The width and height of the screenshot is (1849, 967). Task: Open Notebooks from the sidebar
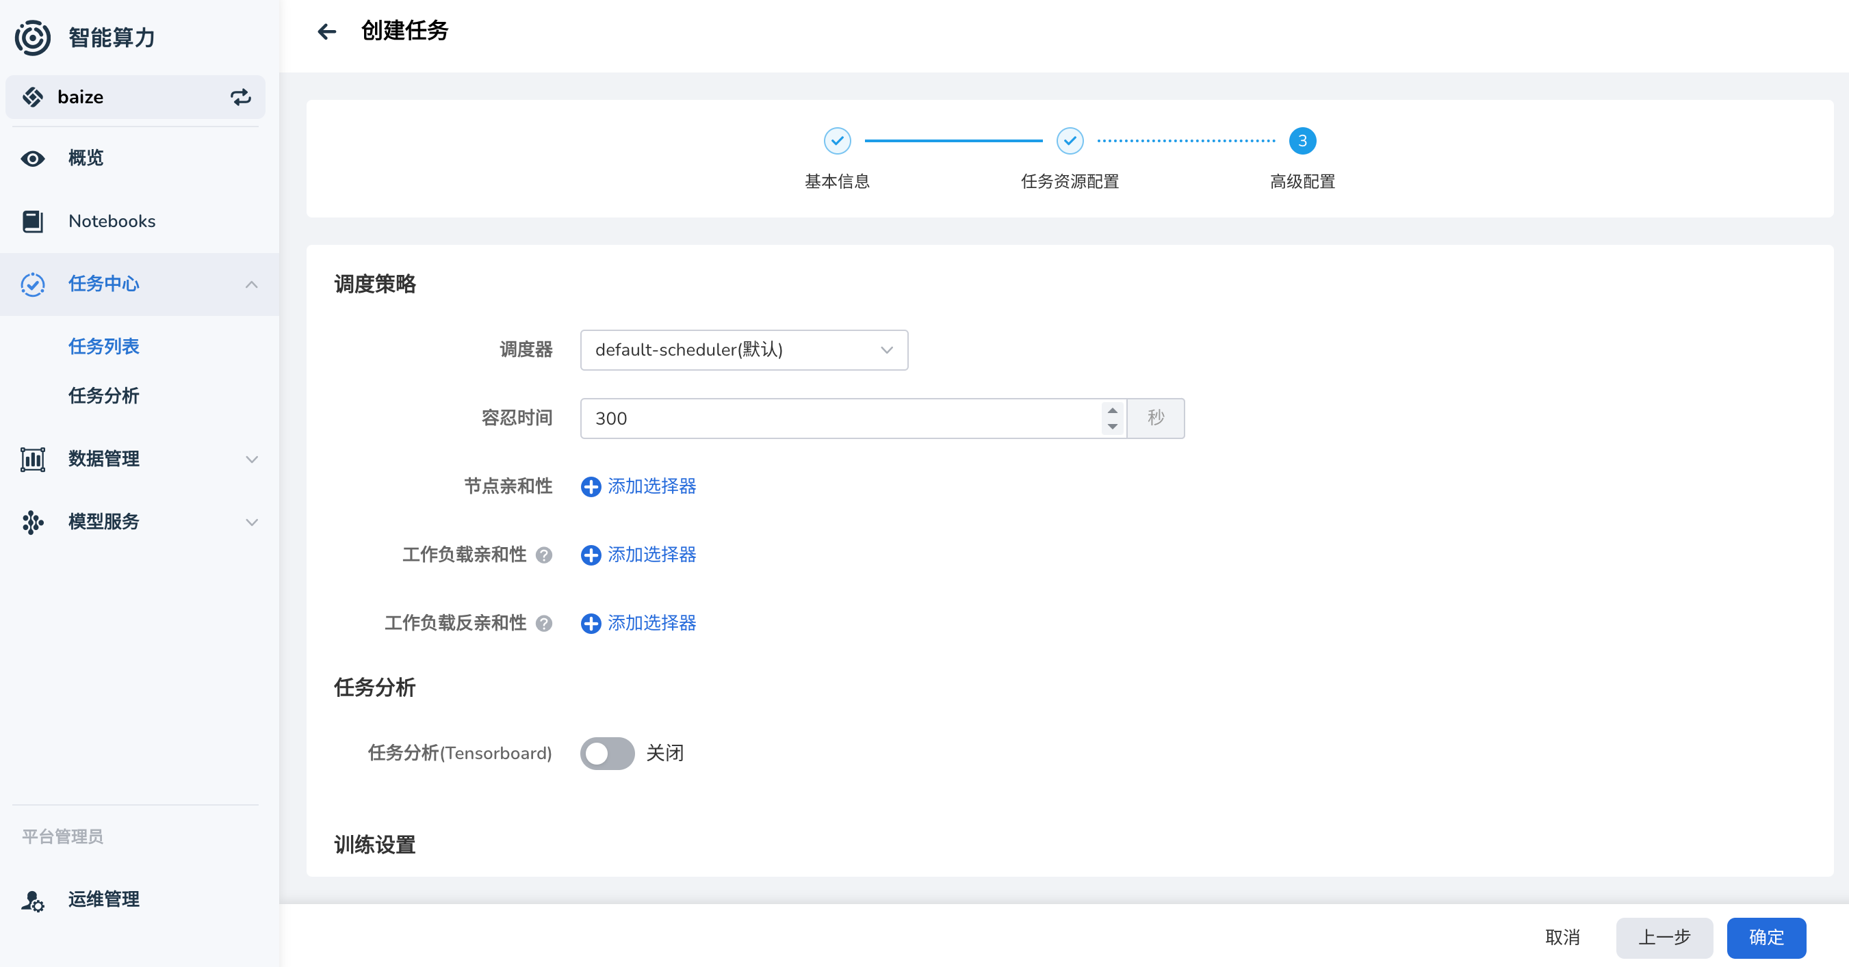112,221
